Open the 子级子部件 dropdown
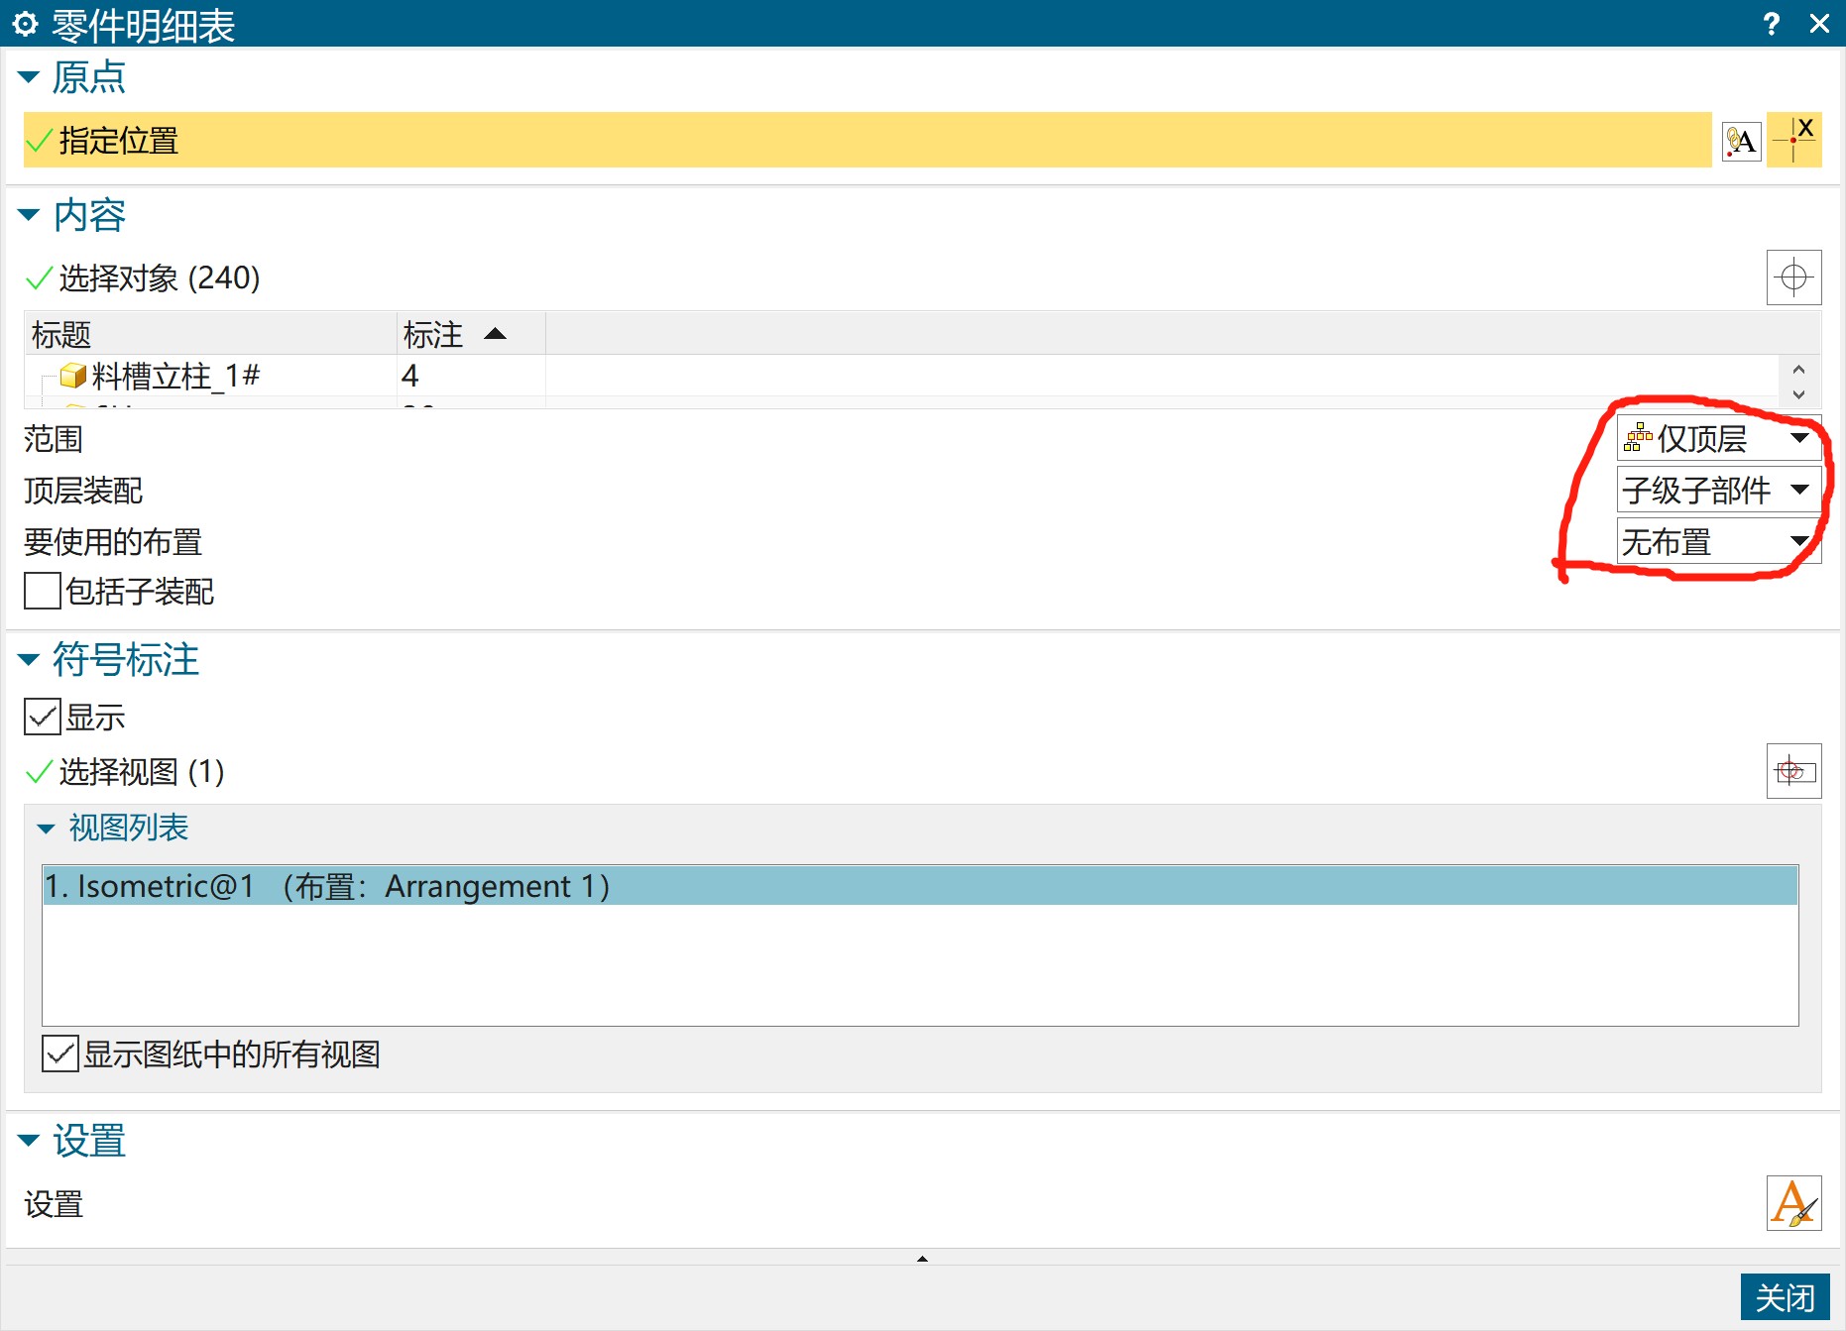The width and height of the screenshot is (1846, 1331). [x=1719, y=490]
